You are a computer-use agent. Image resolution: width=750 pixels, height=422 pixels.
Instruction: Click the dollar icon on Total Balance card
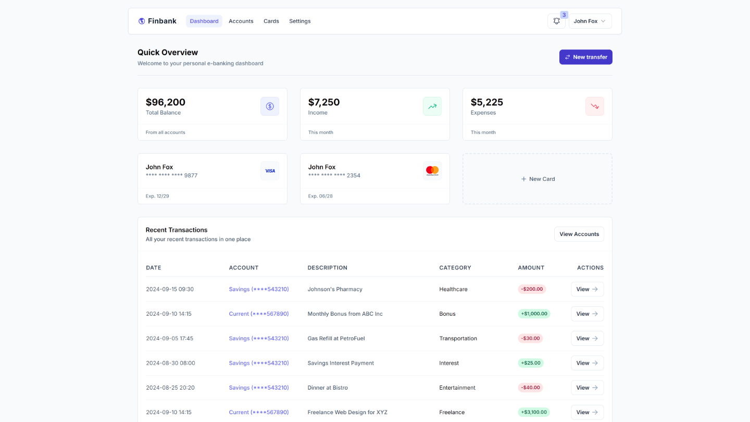(270, 106)
